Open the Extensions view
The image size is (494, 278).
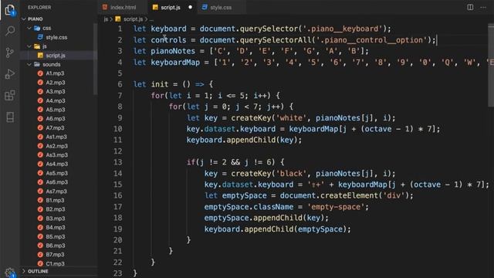tap(10, 95)
